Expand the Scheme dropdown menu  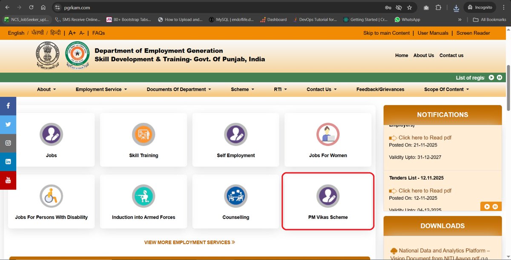tap(242, 89)
